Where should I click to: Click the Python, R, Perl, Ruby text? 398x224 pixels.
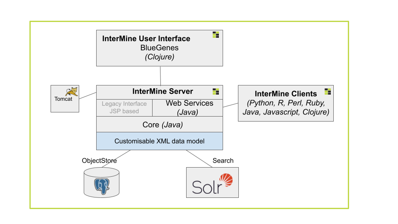[286, 103]
